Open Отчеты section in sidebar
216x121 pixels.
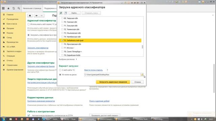[10, 61]
